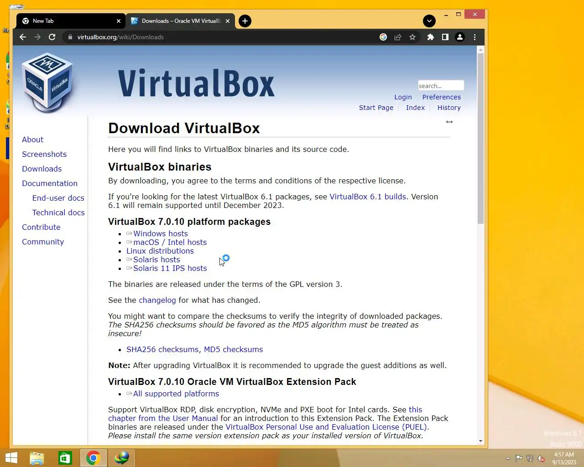Download the All supported platforms extension pack
The width and height of the screenshot is (584, 467).
(x=176, y=394)
